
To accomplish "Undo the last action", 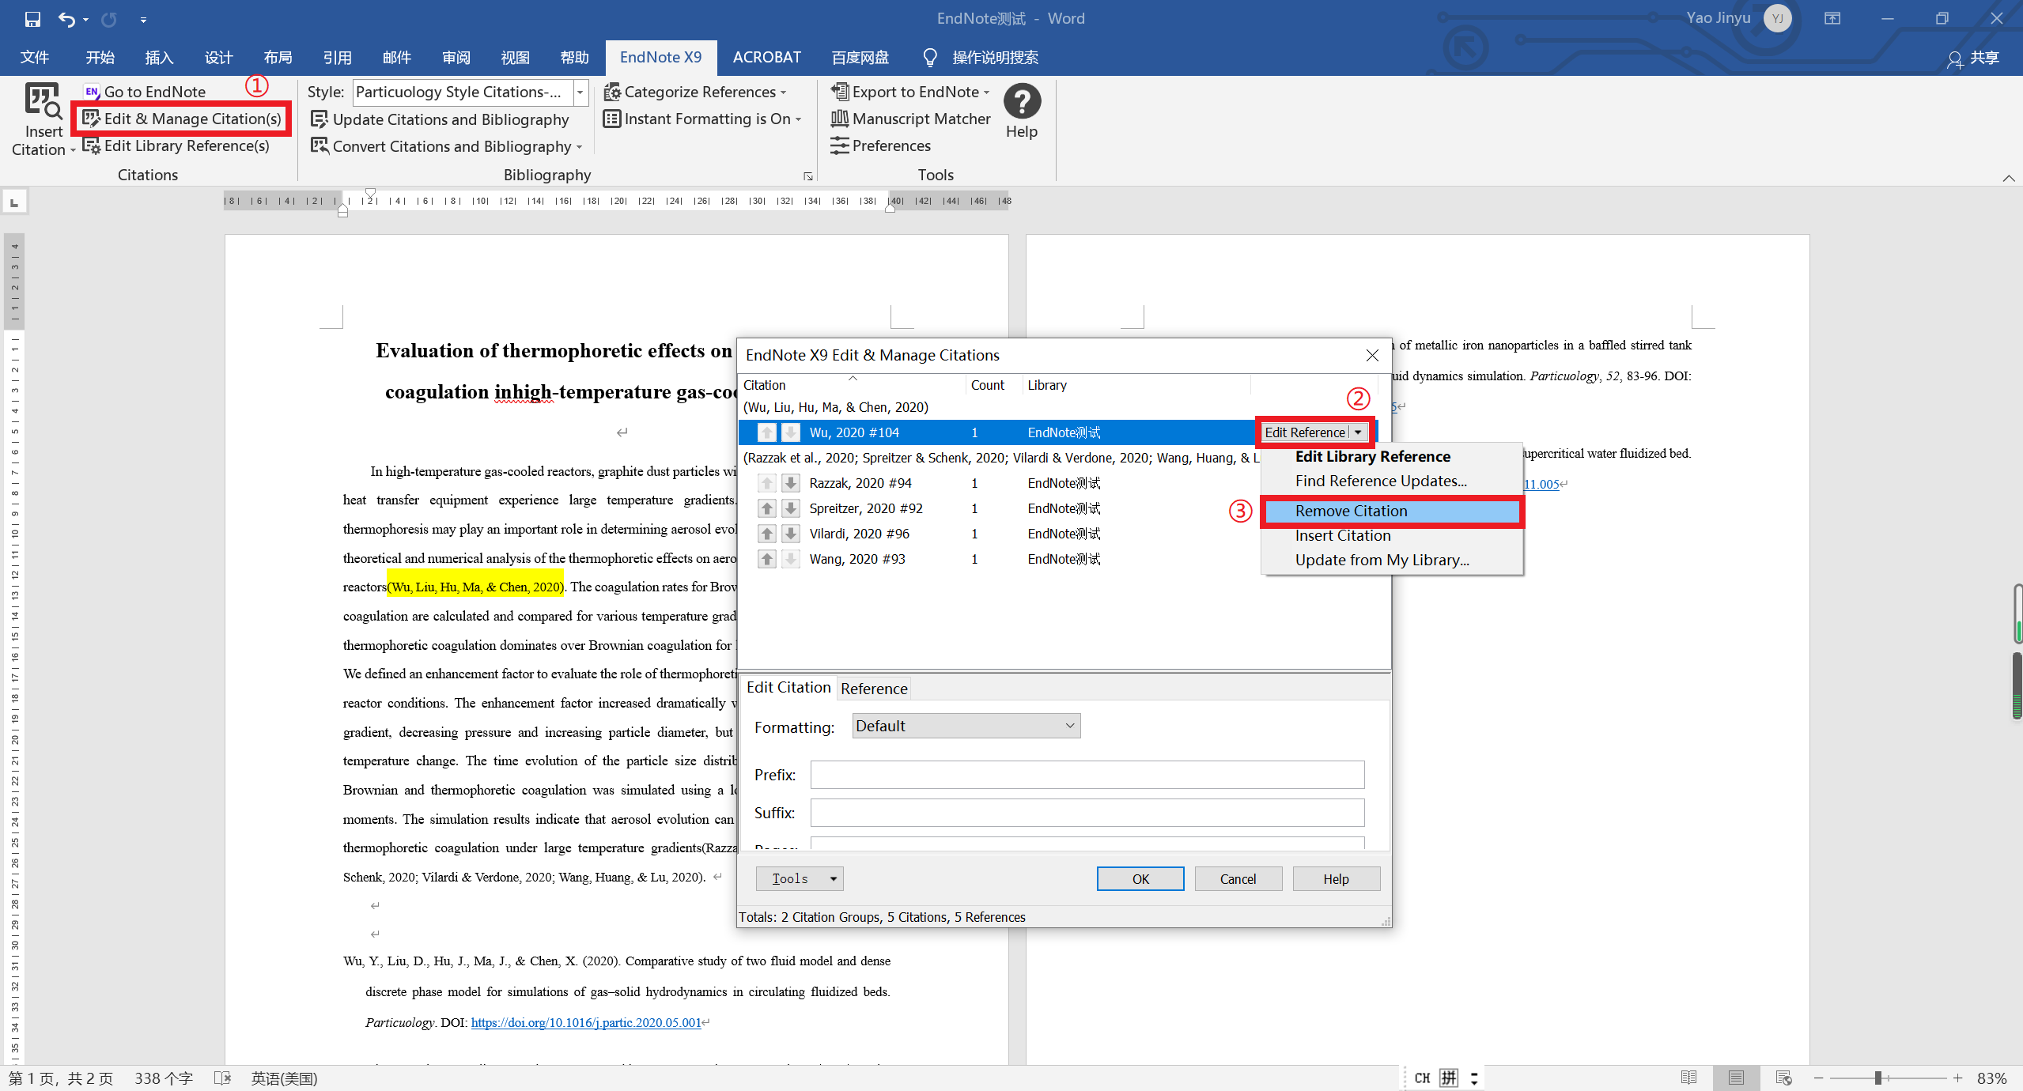I will pos(66,19).
